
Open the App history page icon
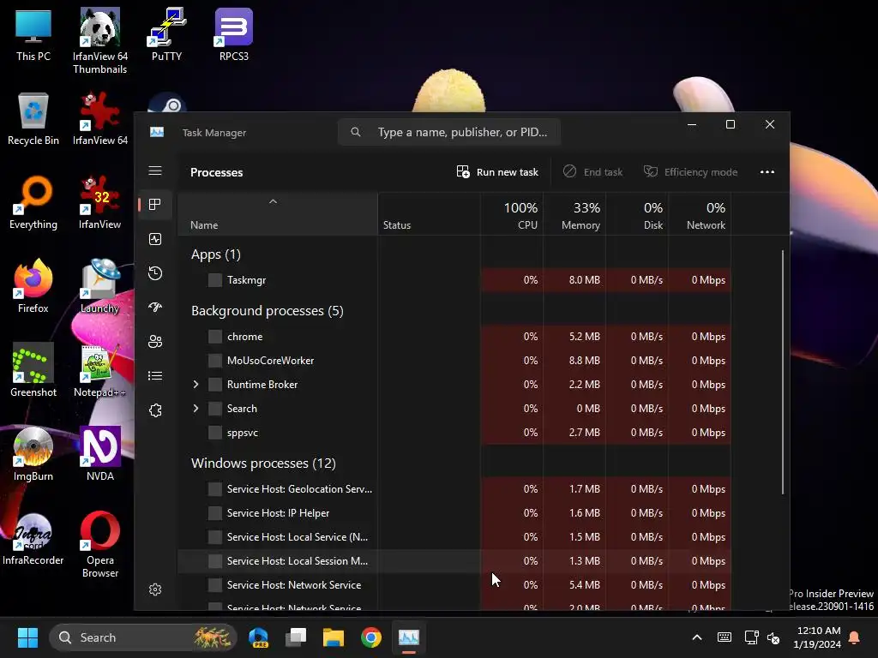[x=155, y=273]
